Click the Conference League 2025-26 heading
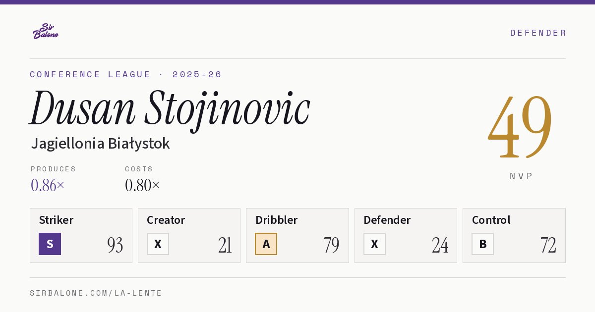 126,74
